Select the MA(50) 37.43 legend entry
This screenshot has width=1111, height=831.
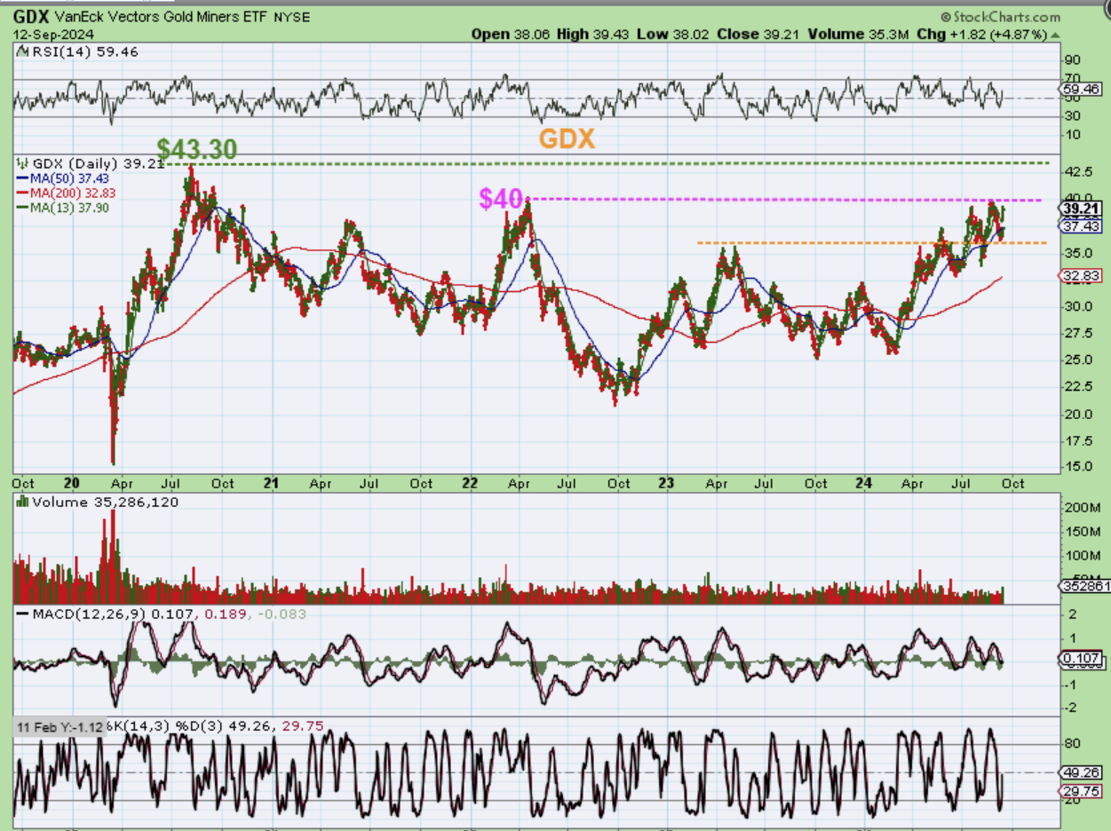tap(65, 178)
